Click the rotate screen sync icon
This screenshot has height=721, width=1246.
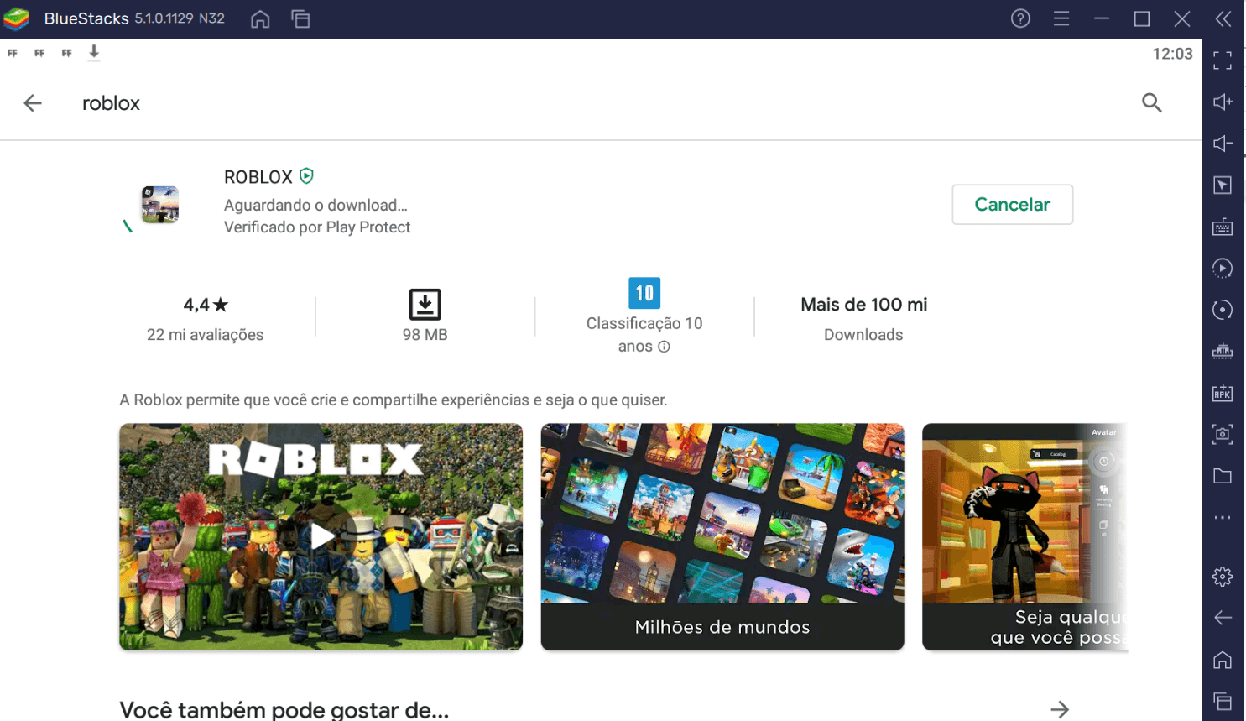coord(1223,310)
